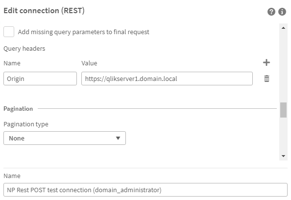291x200 pixels.
Task: Click the connection Name input field
Action: 145,190
